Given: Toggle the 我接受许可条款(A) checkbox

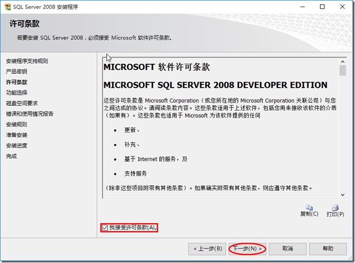Looking at the screenshot, I should (105, 227).
